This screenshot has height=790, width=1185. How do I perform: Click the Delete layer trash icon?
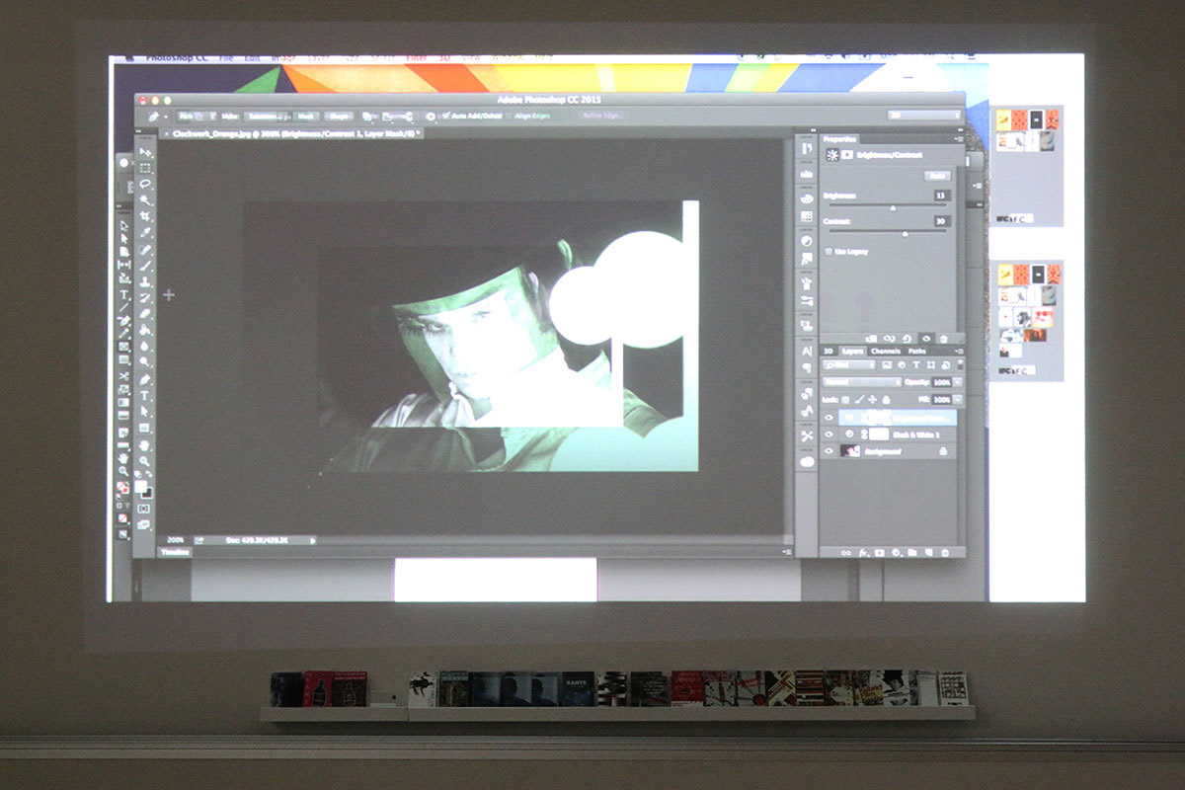pyautogui.click(x=945, y=552)
